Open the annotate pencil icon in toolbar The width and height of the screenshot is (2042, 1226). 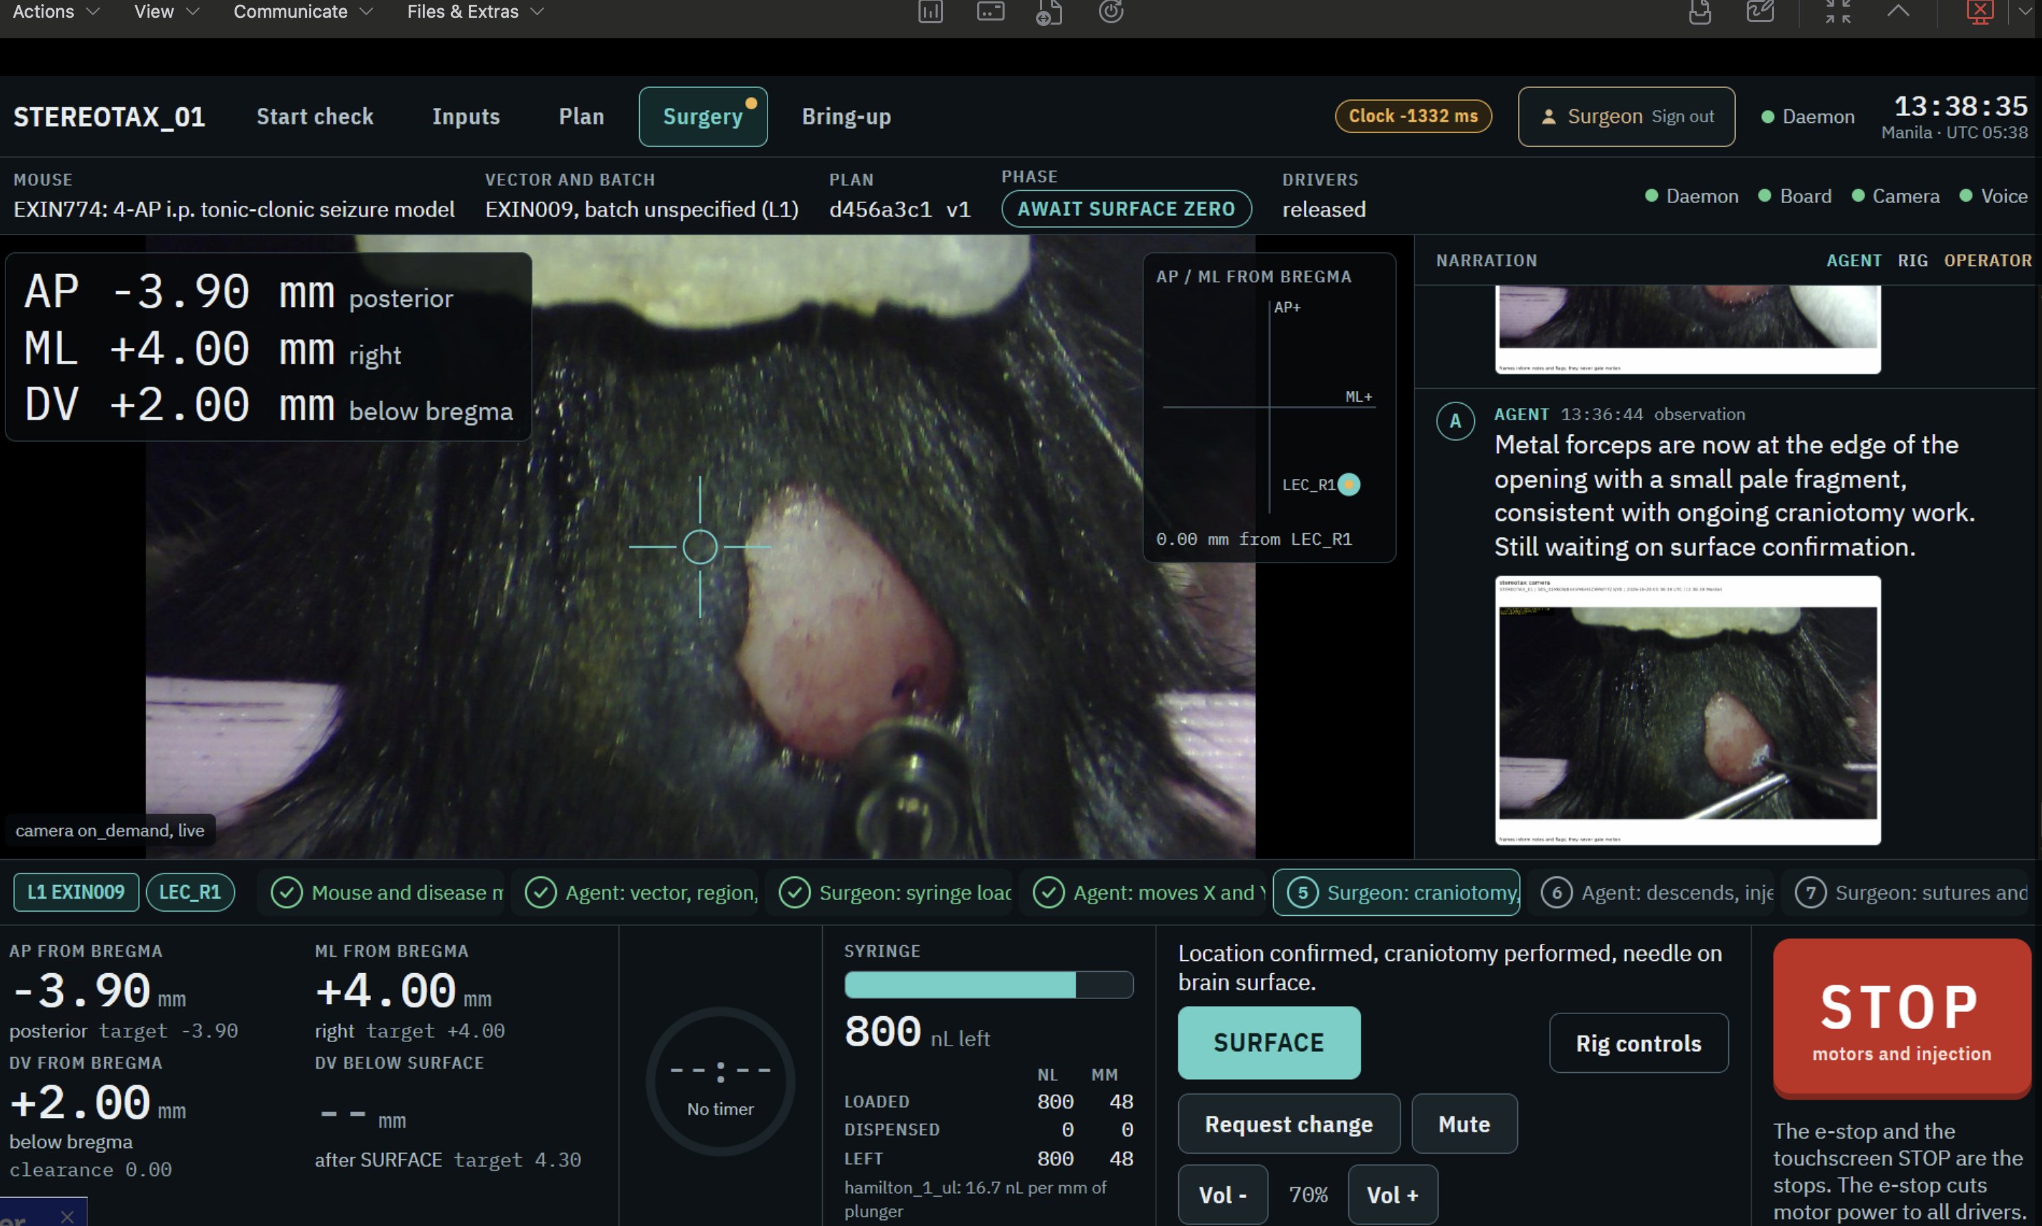[1760, 12]
